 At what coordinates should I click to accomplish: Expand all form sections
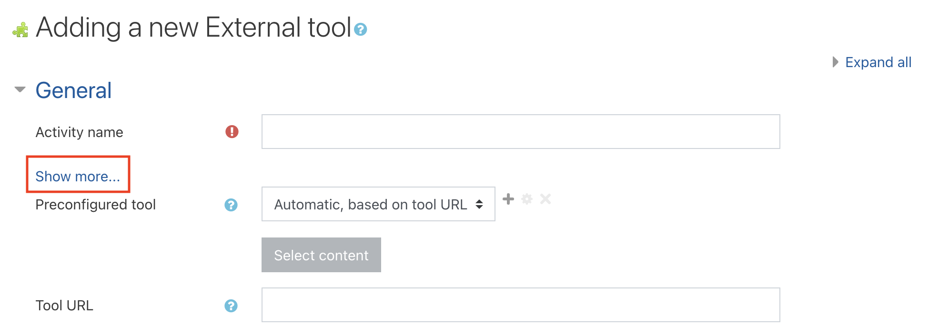[x=878, y=62]
